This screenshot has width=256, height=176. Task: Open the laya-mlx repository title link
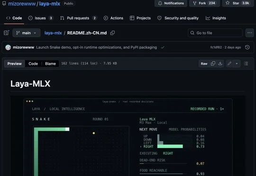[x=50, y=4]
